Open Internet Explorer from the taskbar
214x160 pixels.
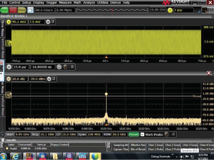click(x=16, y=156)
